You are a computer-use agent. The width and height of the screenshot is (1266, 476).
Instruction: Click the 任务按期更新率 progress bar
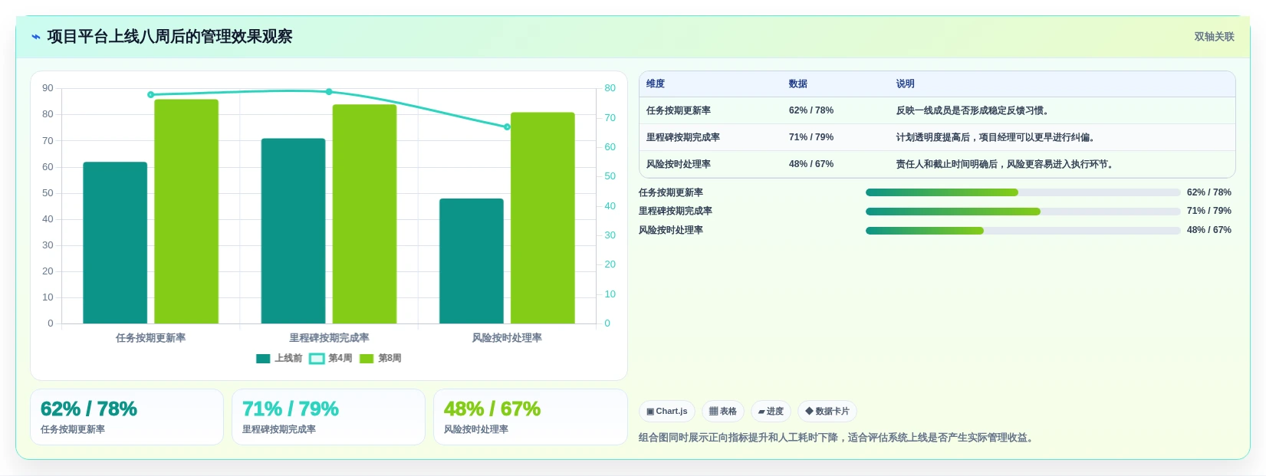coord(1023,192)
